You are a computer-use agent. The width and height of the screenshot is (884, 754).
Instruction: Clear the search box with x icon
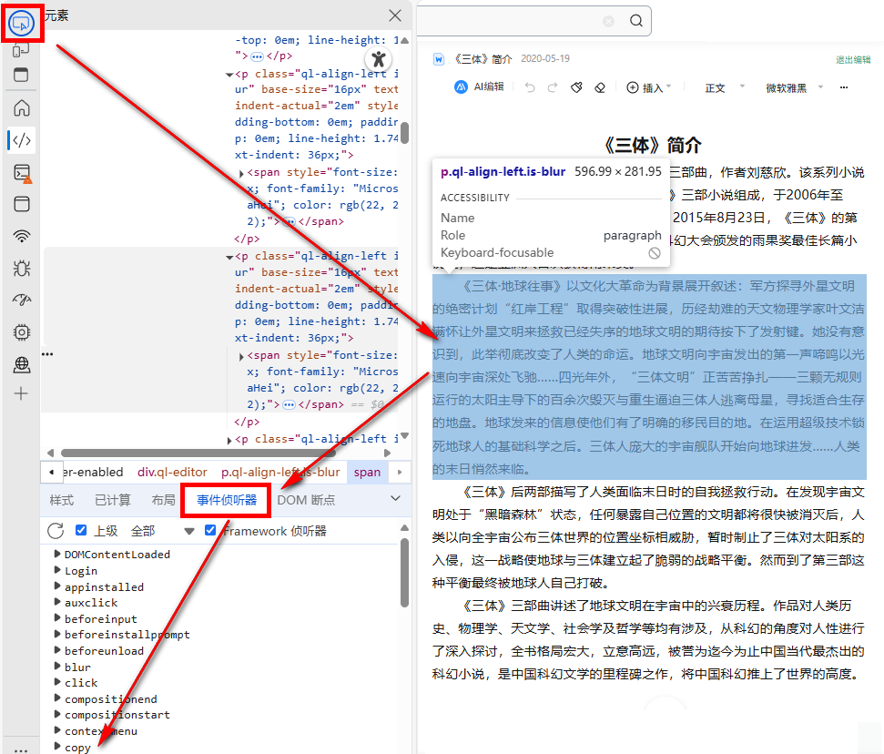[608, 21]
